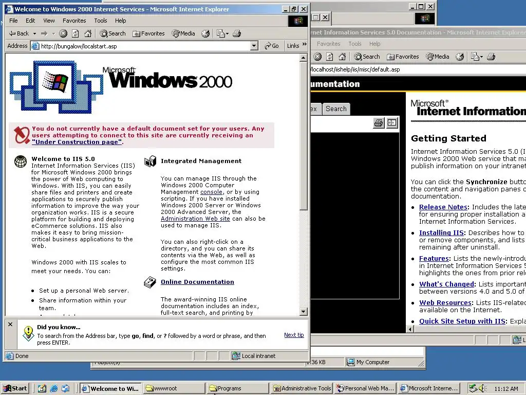
Task: Click the Synchronize icon in the documentation pane
Action: pyautogui.click(x=391, y=123)
